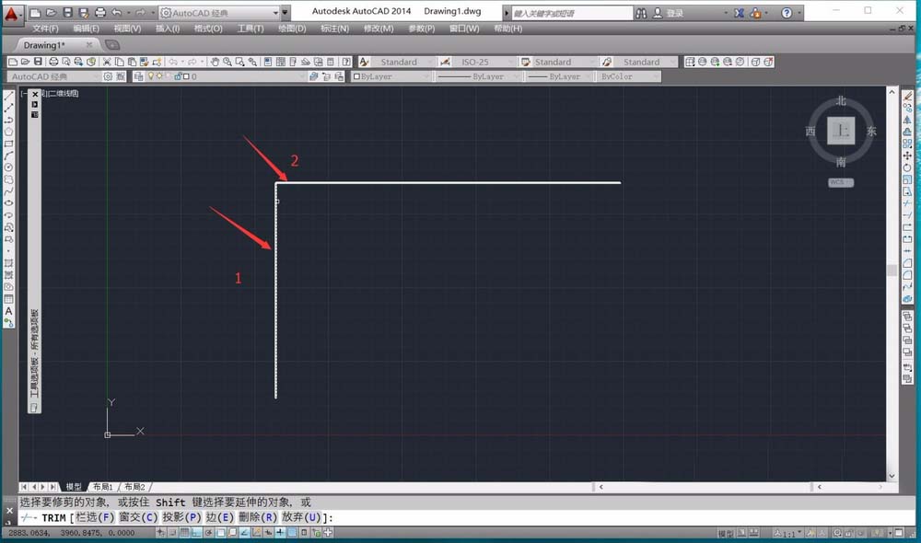Select the Erase tool in Modify toolbar
The height and width of the screenshot is (543, 921).
(x=907, y=96)
